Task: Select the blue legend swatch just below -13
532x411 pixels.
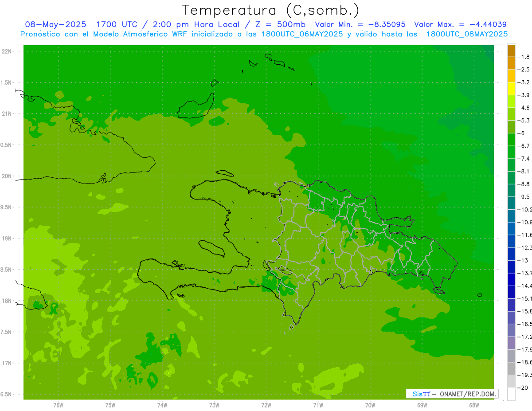Action: click(x=511, y=267)
